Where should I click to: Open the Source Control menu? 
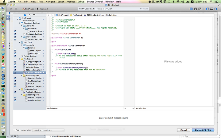coord(95,2)
